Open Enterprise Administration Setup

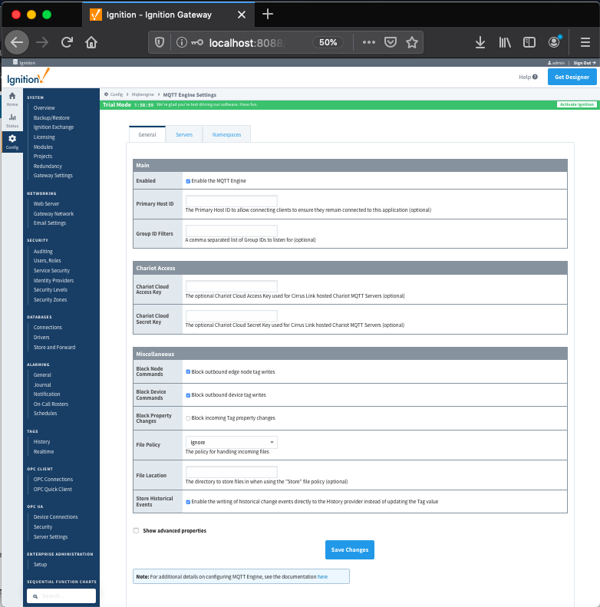(x=40, y=565)
